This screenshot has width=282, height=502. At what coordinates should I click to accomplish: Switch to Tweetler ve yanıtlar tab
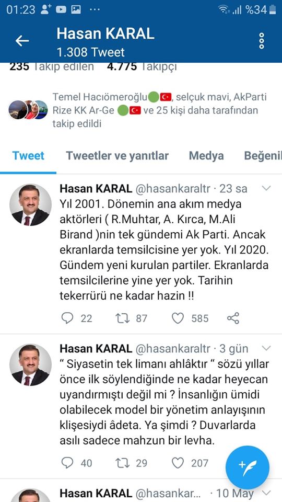point(118,156)
